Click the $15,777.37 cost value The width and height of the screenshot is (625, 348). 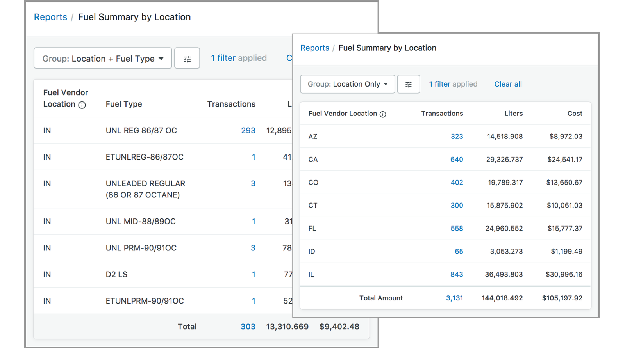[565, 229]
